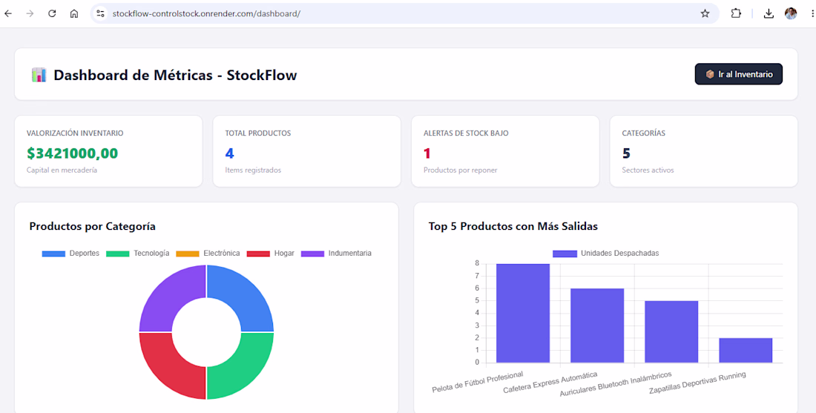The image size is (816, 413).
Task: Click Top 5 Productos con Más Salidas heading
Action: [x=513, y=226]
